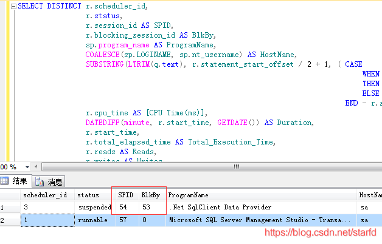Click the 'r.status,' line in query
The height and width of the screenshot is (244, 382).
click(x=104, y=16)
